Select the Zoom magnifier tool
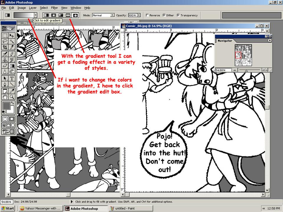Image resolution: width=283 pixels, height=212 pixels. (x=12, y=97)
